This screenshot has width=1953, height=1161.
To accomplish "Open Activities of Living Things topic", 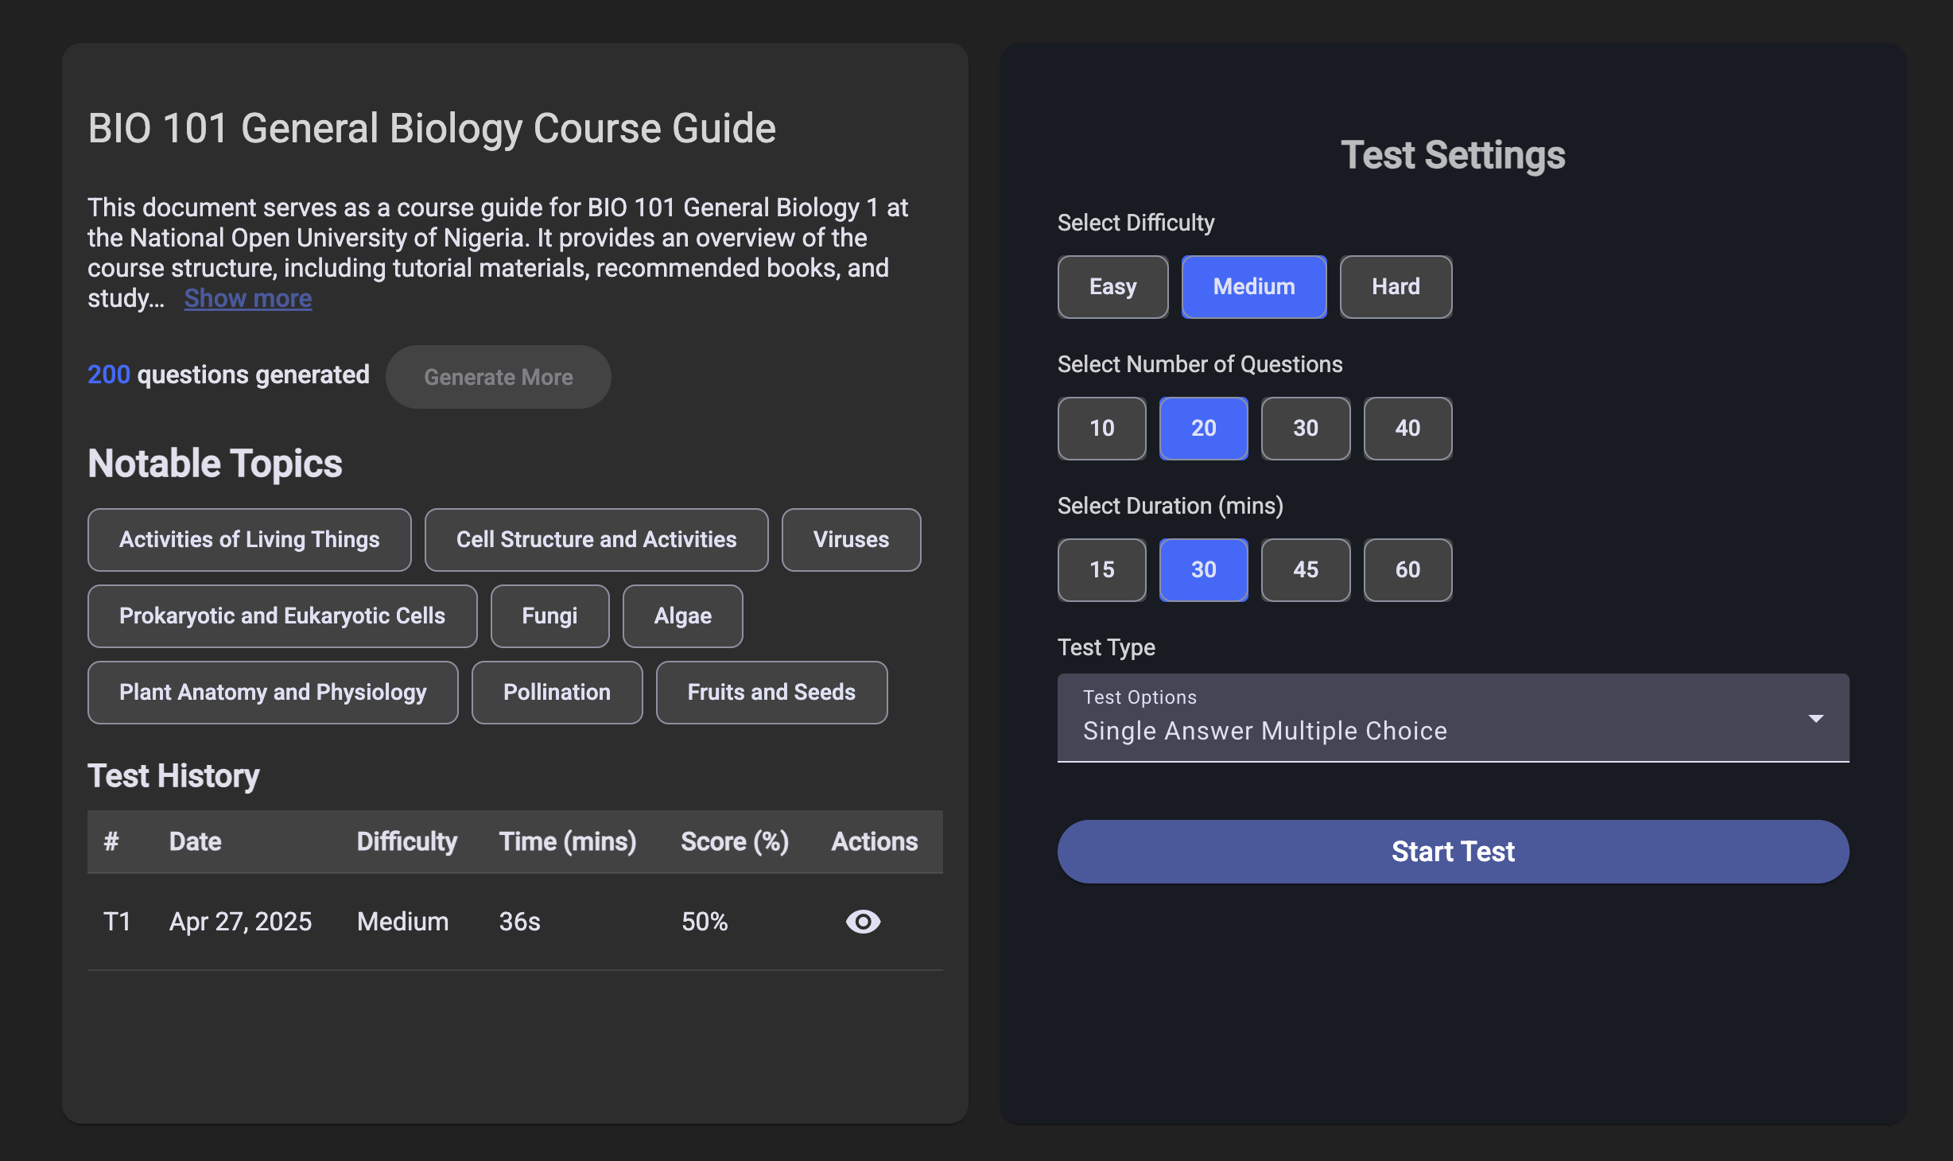I will (x=249, y=540).
